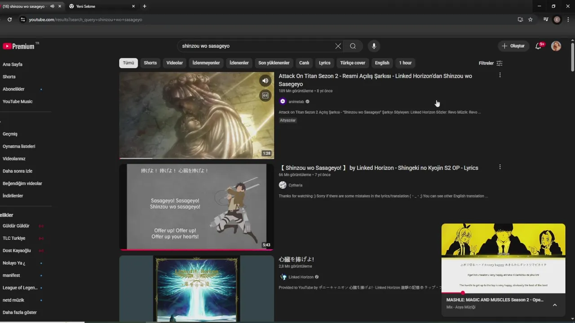The image size is (575, 323).
Task: Open Cytharia channel avatar
Action: 283,185
